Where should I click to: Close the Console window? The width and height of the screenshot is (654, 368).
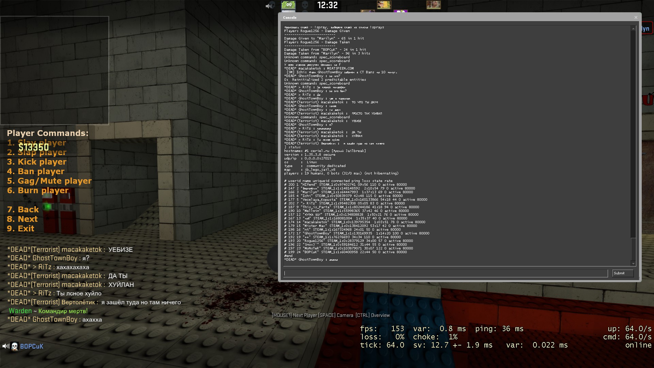[636, 17]
